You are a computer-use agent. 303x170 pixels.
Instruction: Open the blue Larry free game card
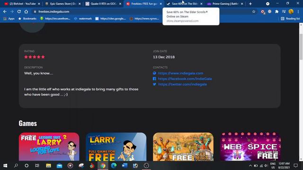tap(116, 147)
